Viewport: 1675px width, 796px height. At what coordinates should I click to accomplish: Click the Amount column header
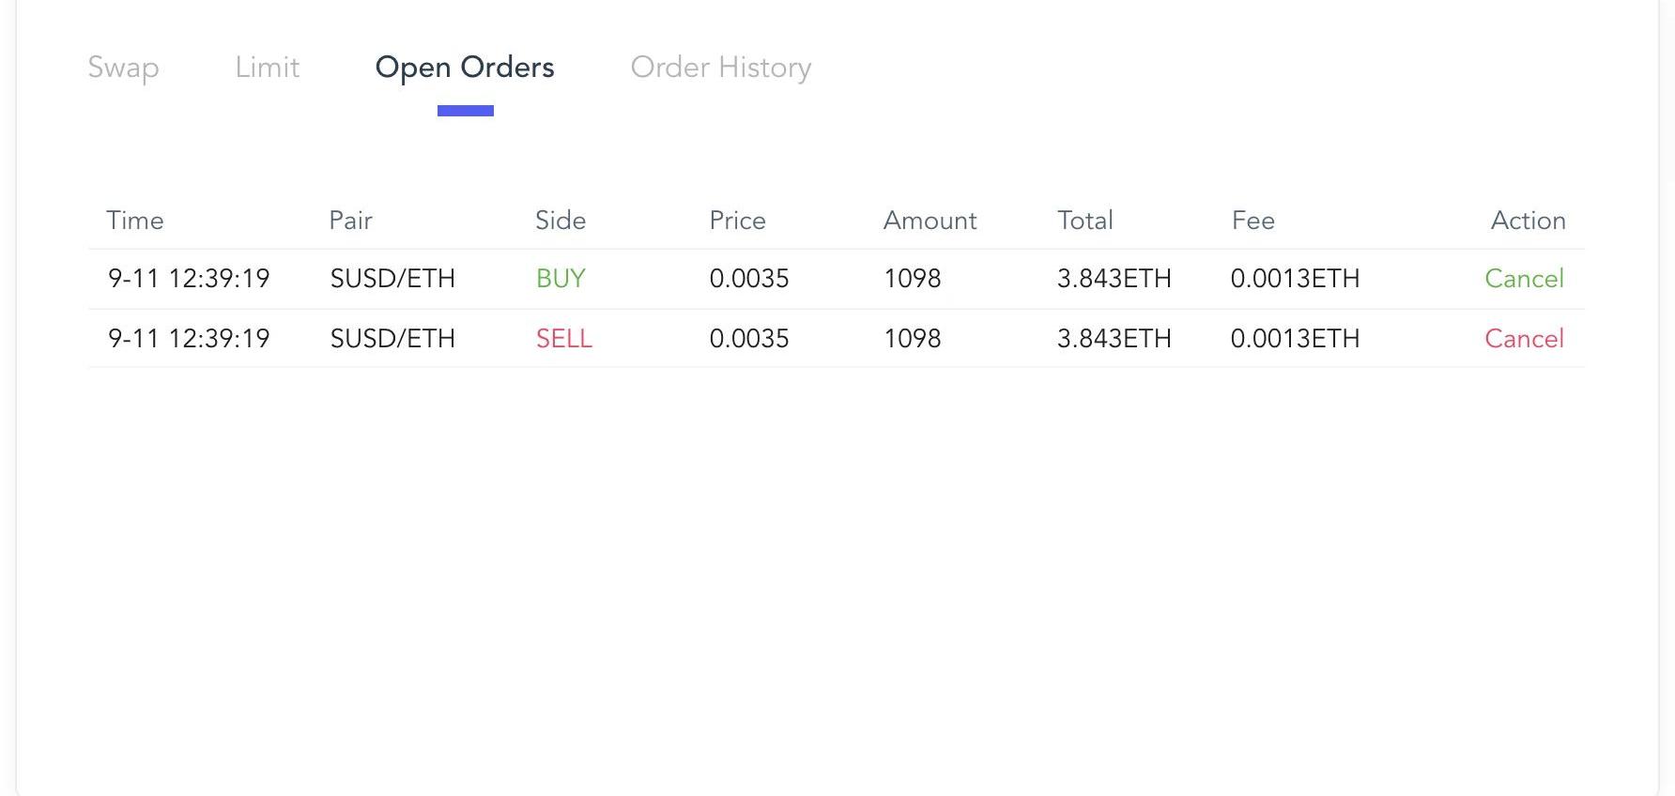pyautogui.click(x=930, y=221)
